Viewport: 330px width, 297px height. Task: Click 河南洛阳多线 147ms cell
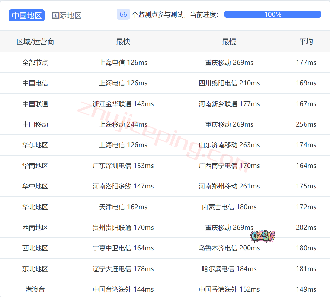(123, 186)
